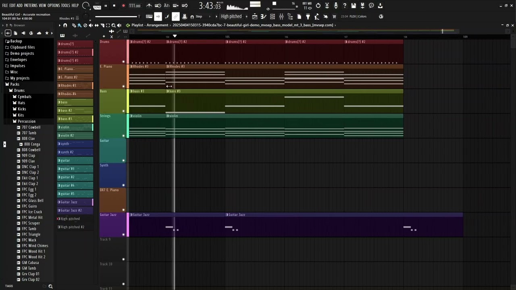This screenshot has width=516, height=290.
Task: Open the plugin picker plug icon
Action: [x=308, y=17]
